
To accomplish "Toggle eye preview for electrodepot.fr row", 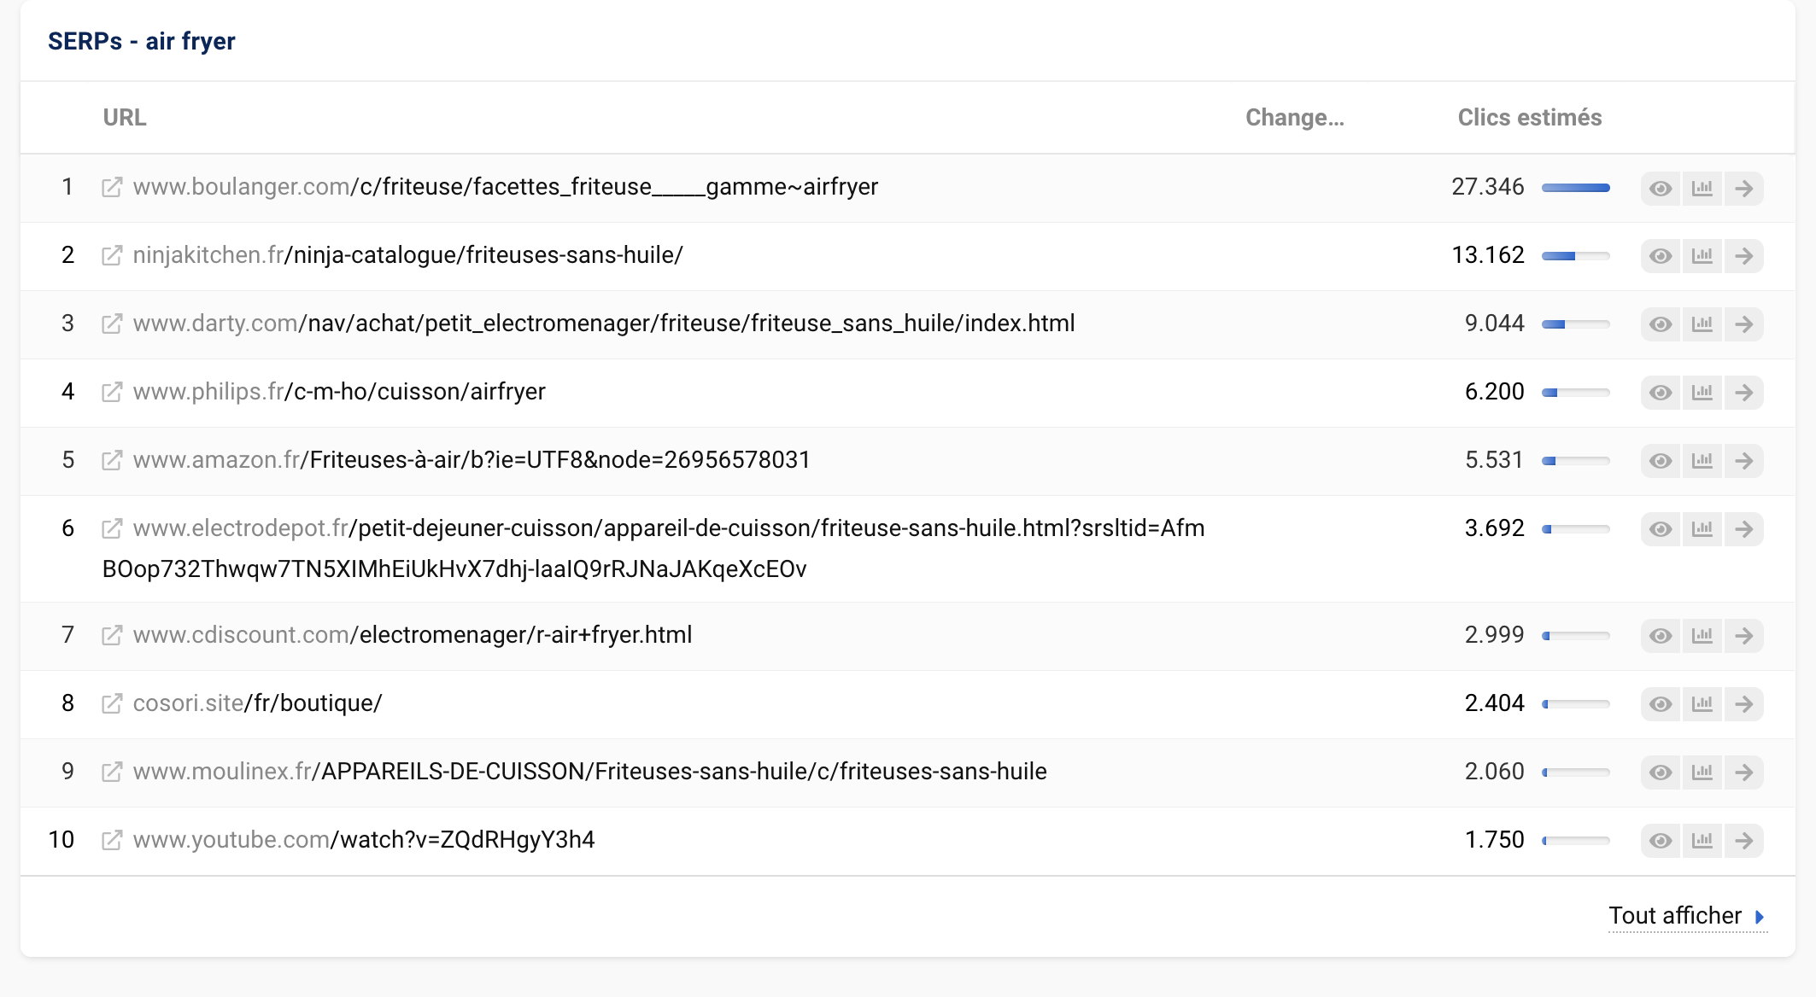I will coord(1661,528).
